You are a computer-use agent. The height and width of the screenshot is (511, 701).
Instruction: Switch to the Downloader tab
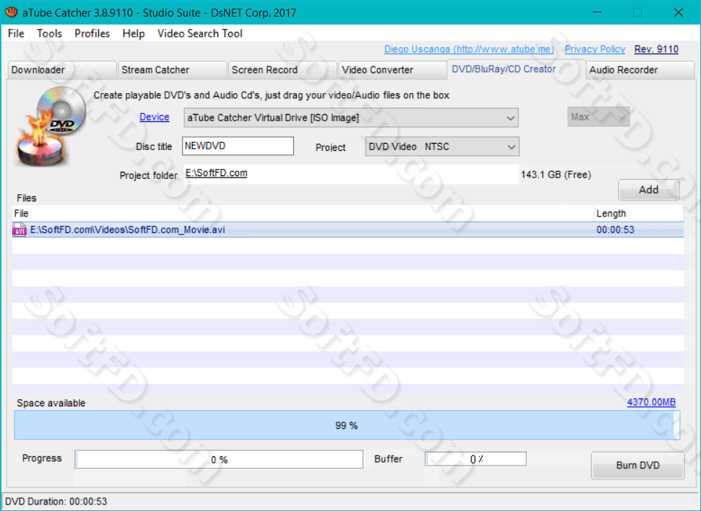click(x=62, y=70)
